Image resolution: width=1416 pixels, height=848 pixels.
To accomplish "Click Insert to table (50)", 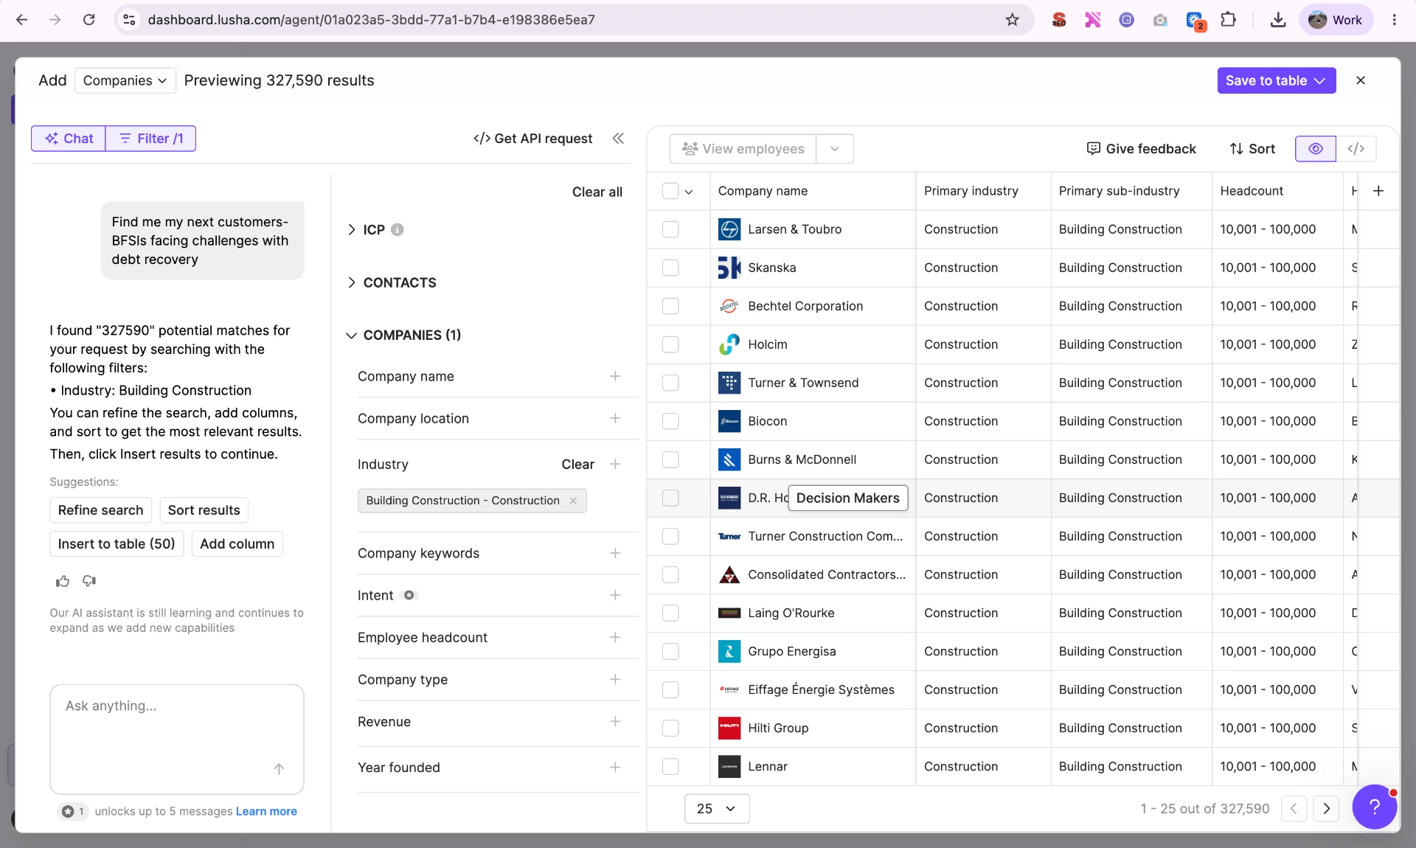I will tap(117, 544).
